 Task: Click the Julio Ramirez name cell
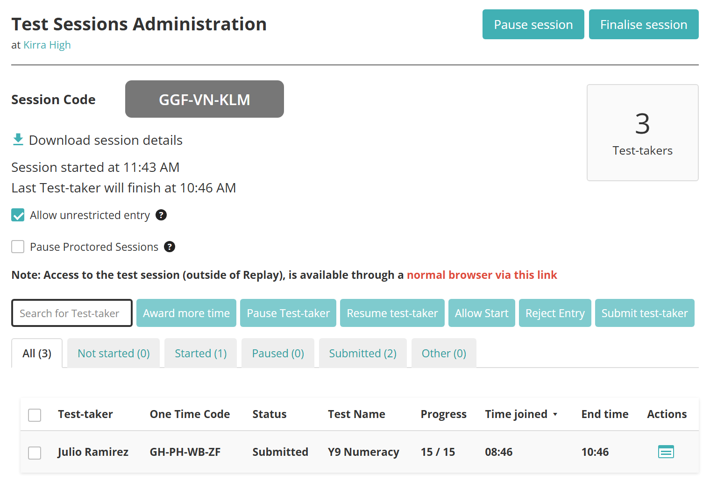click(93, 452)
